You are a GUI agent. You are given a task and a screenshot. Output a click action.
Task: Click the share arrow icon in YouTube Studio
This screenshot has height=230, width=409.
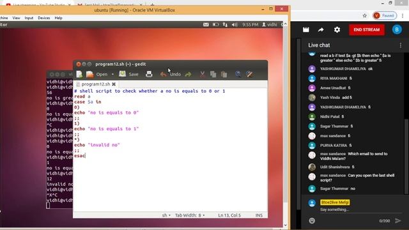point(321,30)
